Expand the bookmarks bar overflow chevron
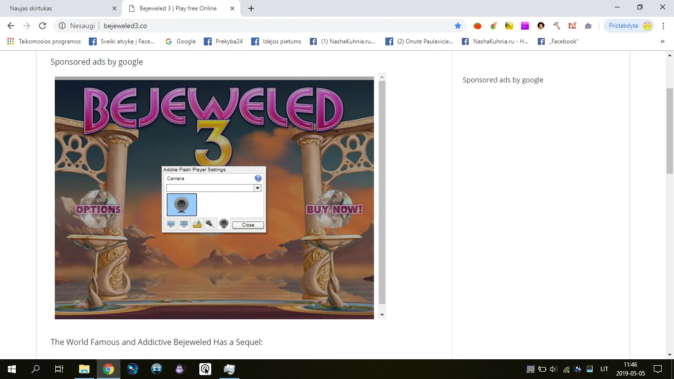Image resolution: width=674 pixels, height=379 pixels. pos(663,41)
